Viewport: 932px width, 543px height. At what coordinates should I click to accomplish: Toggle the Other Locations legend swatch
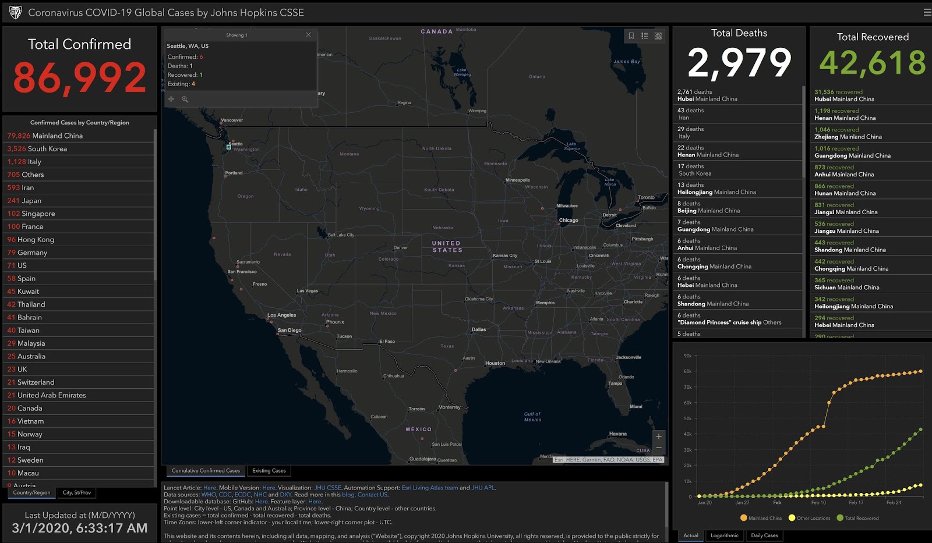point(792,518)
